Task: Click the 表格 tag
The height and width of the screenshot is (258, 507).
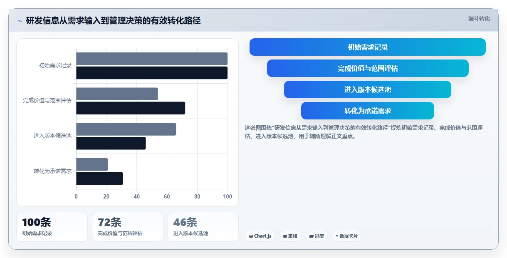Action: pos(290,236)
